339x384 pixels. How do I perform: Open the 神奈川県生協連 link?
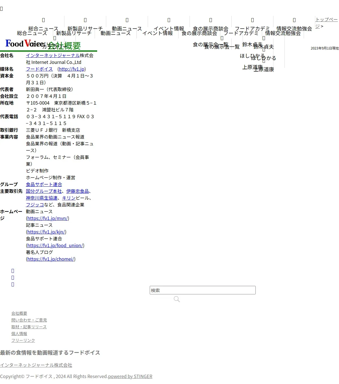pos(42,198)
